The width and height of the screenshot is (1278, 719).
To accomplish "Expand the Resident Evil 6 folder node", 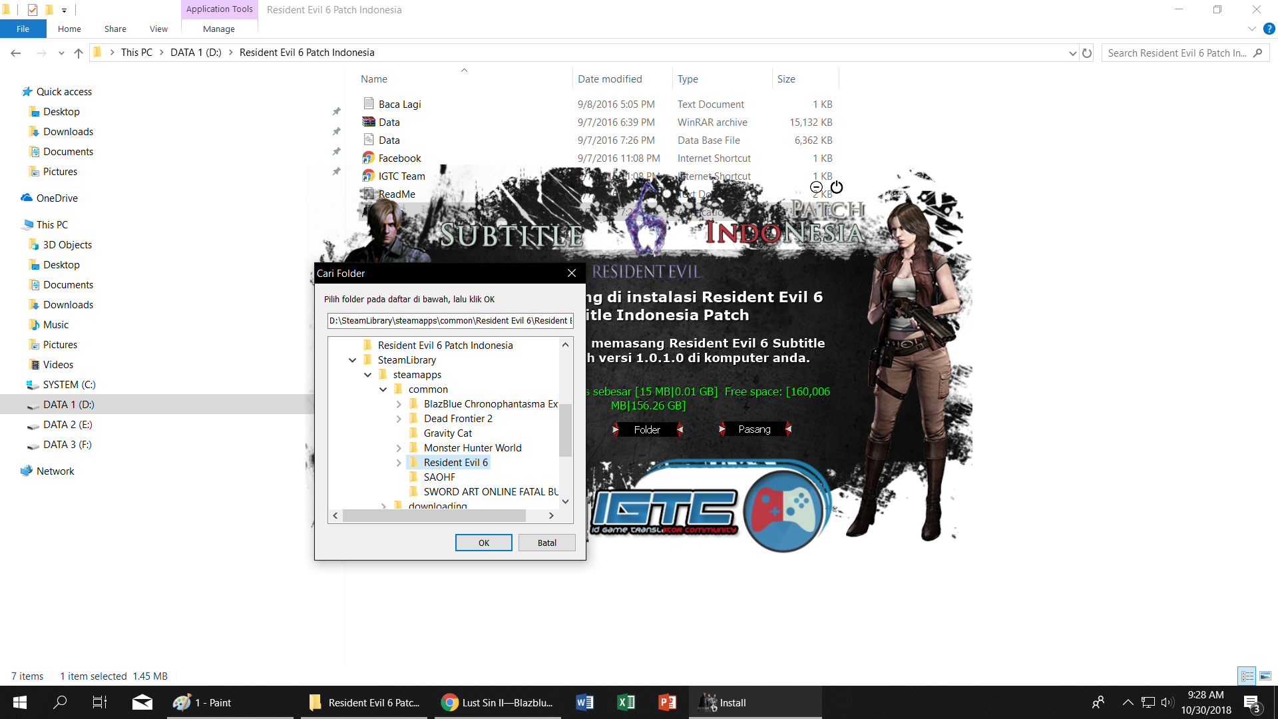I will [x=398, y=463].
